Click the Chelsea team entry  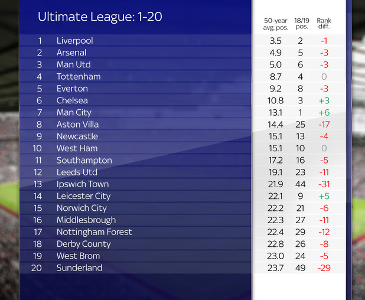(72, 100)
